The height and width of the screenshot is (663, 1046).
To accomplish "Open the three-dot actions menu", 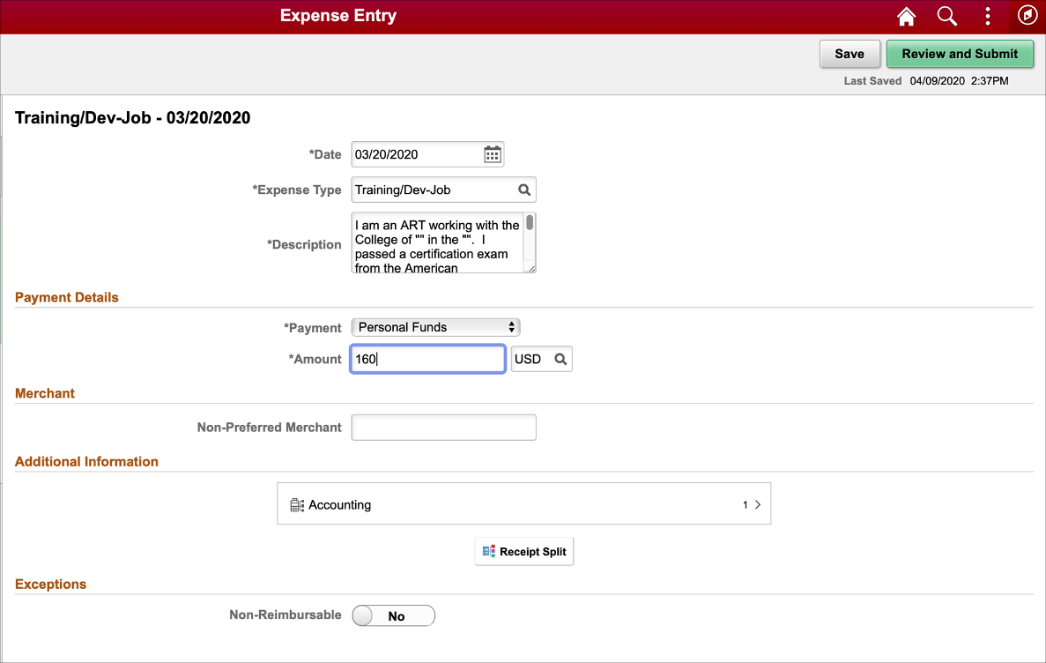I will pos(988,16).
